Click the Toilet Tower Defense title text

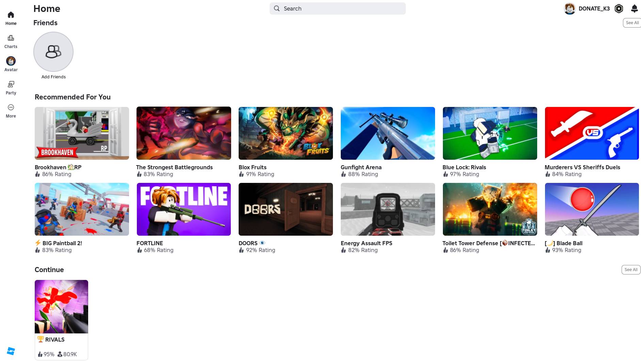click(489, 243)
